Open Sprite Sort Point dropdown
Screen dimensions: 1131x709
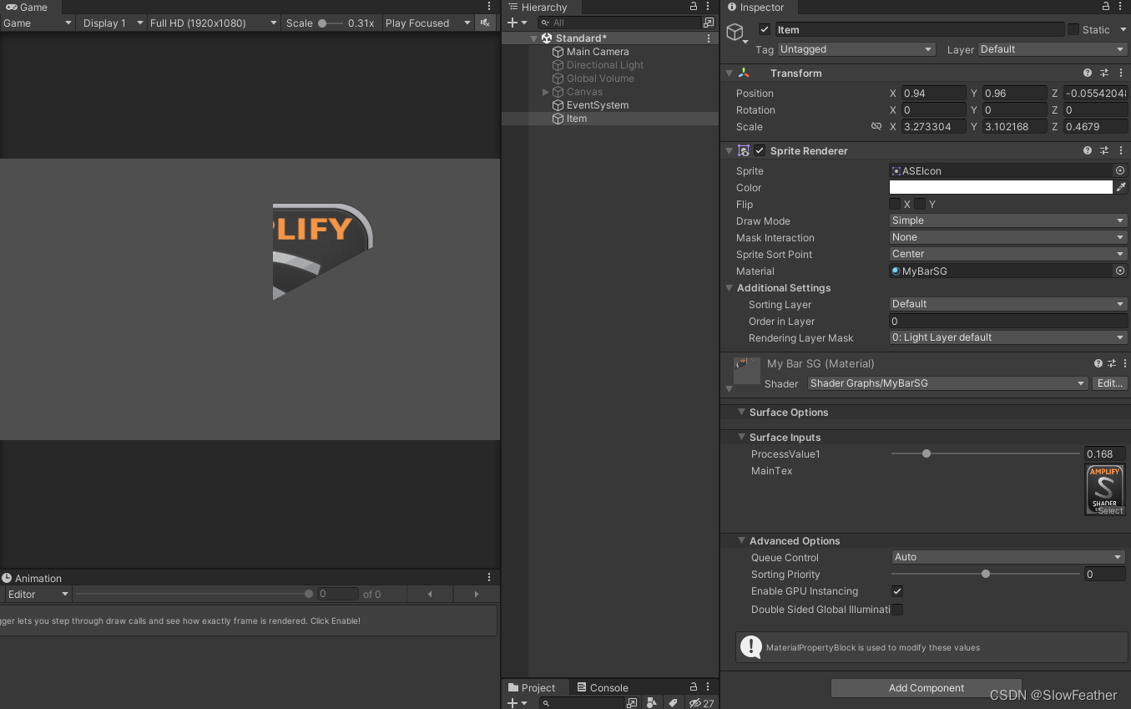[1008, 254]
